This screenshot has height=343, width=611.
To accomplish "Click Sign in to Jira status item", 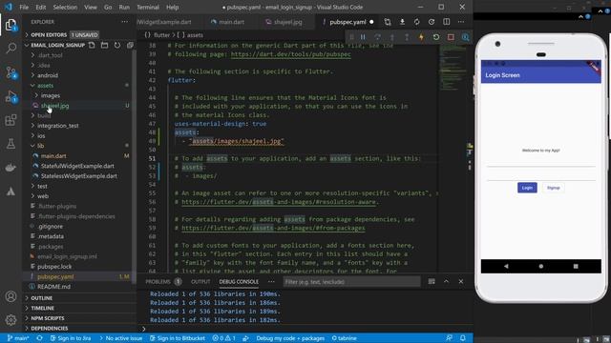I will click(71, 338).
